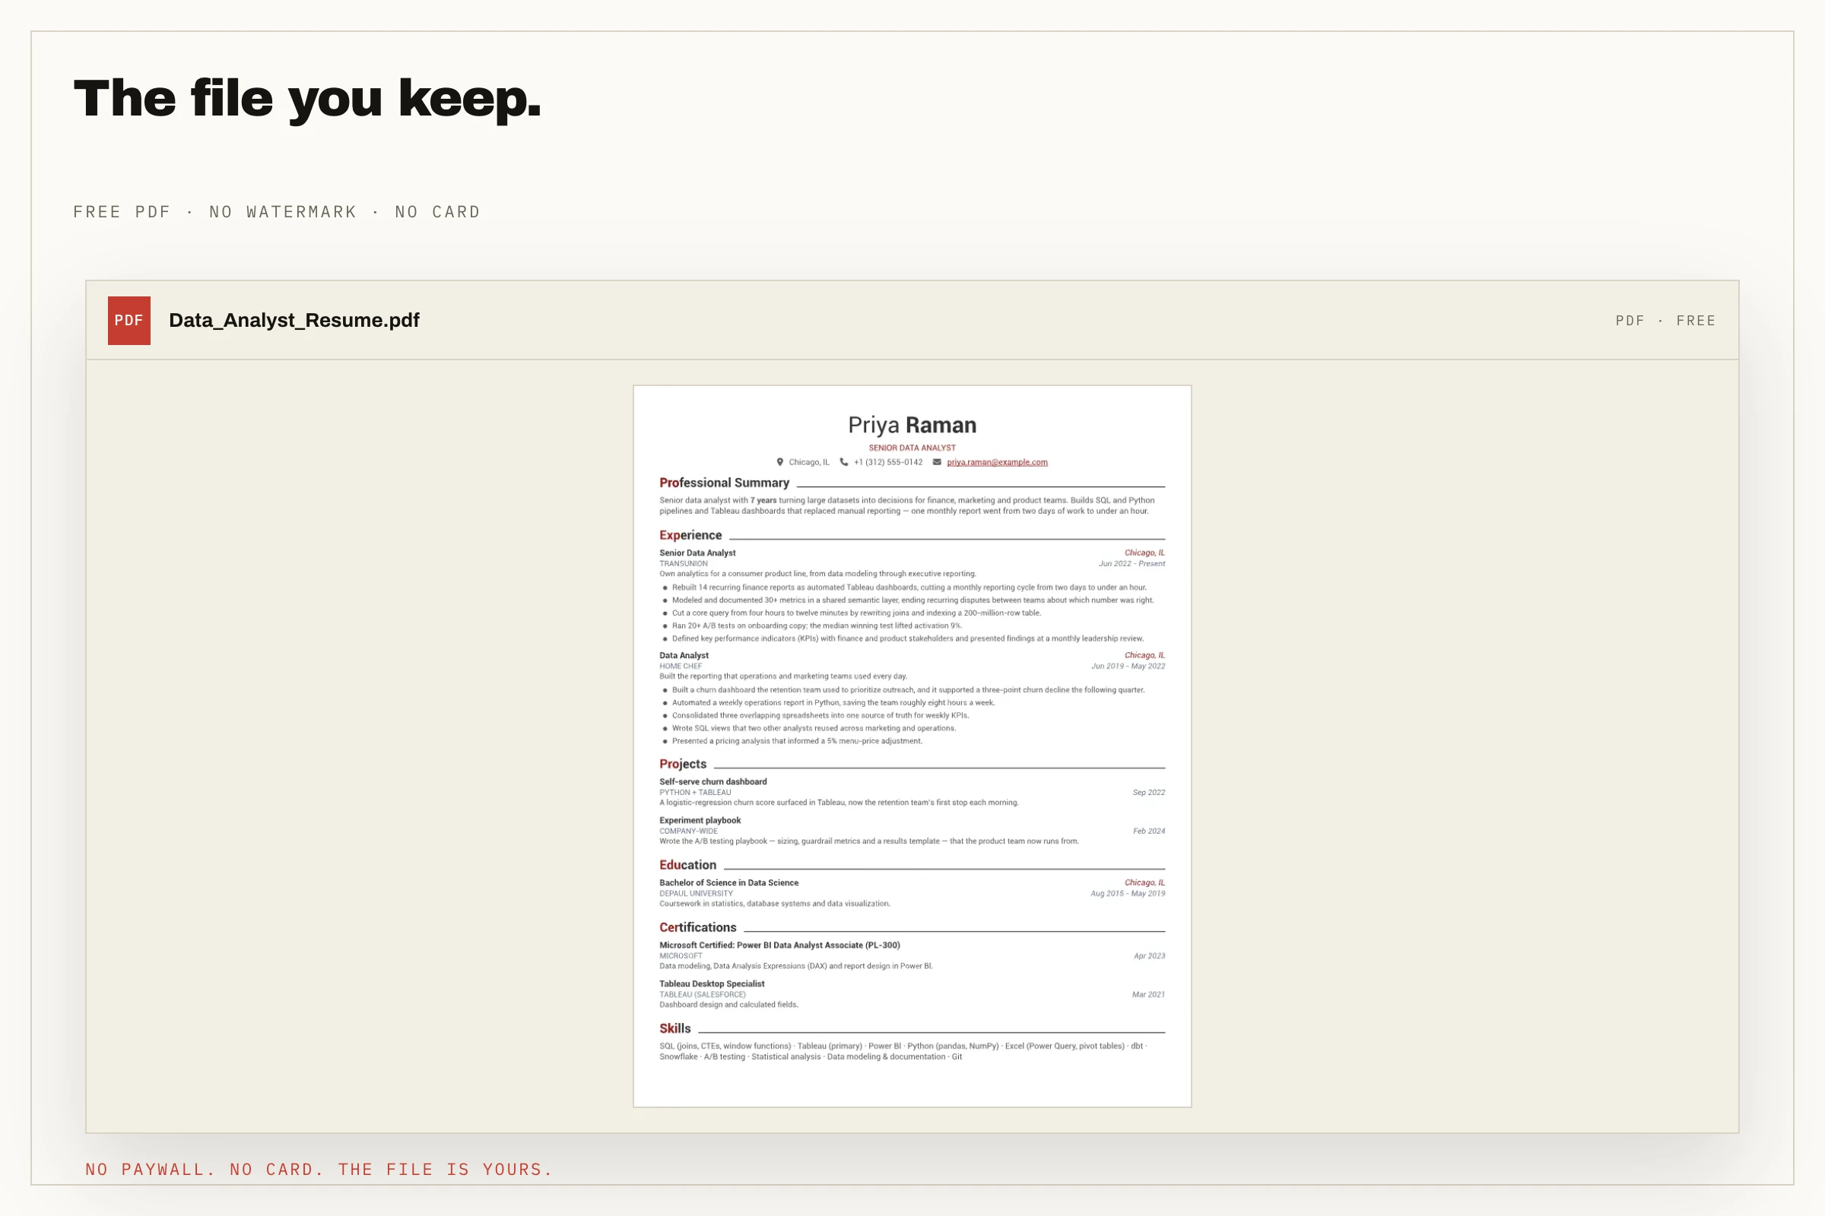
Task: Click the name "Priya Raman" on the resume
Action: click(912, 425)
